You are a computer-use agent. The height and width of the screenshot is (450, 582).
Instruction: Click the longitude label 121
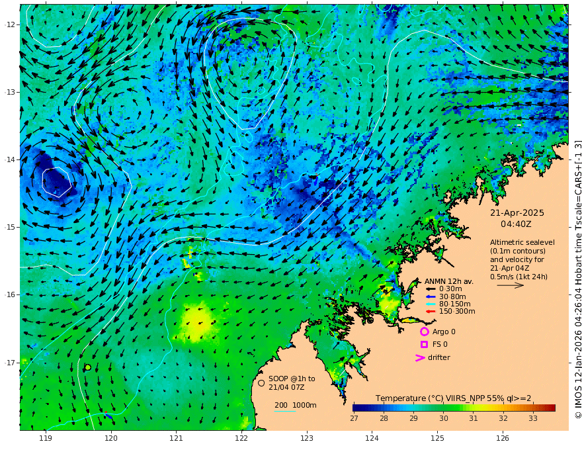coord(177,439)
